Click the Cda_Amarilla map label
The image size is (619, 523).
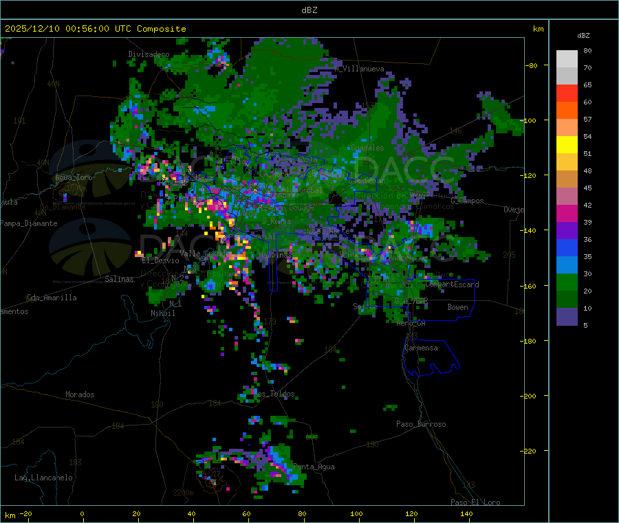(52, 298)
